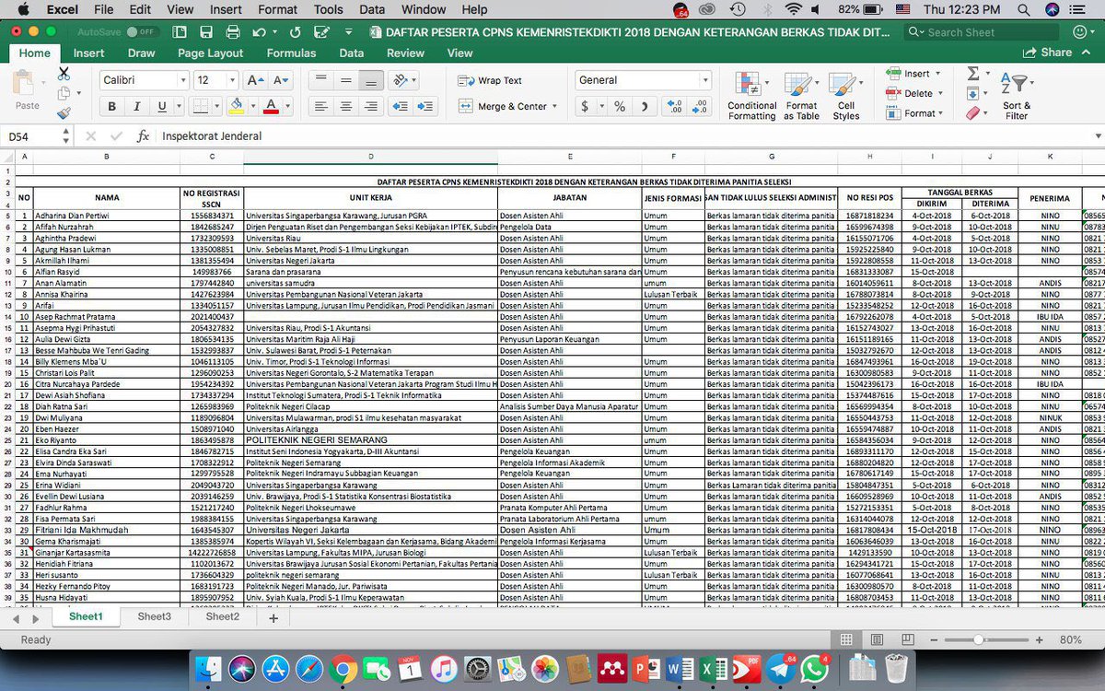The width and height of the screenshot is (1105, 691).
Task: Click the Fill down icon
Action: click(972, 93)
